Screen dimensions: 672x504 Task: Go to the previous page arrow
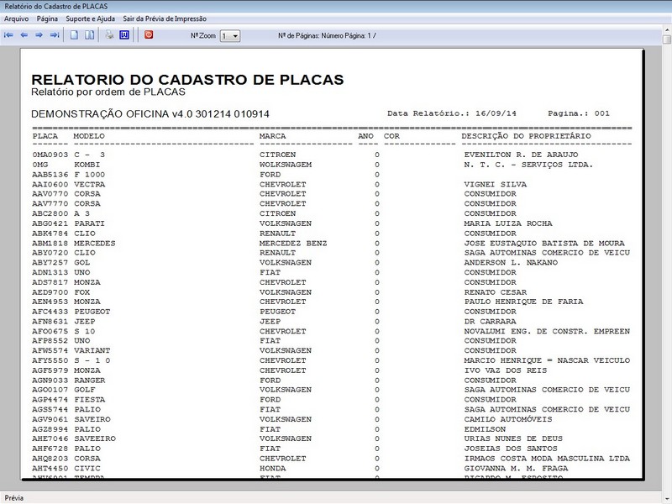[x=24, y=35]
